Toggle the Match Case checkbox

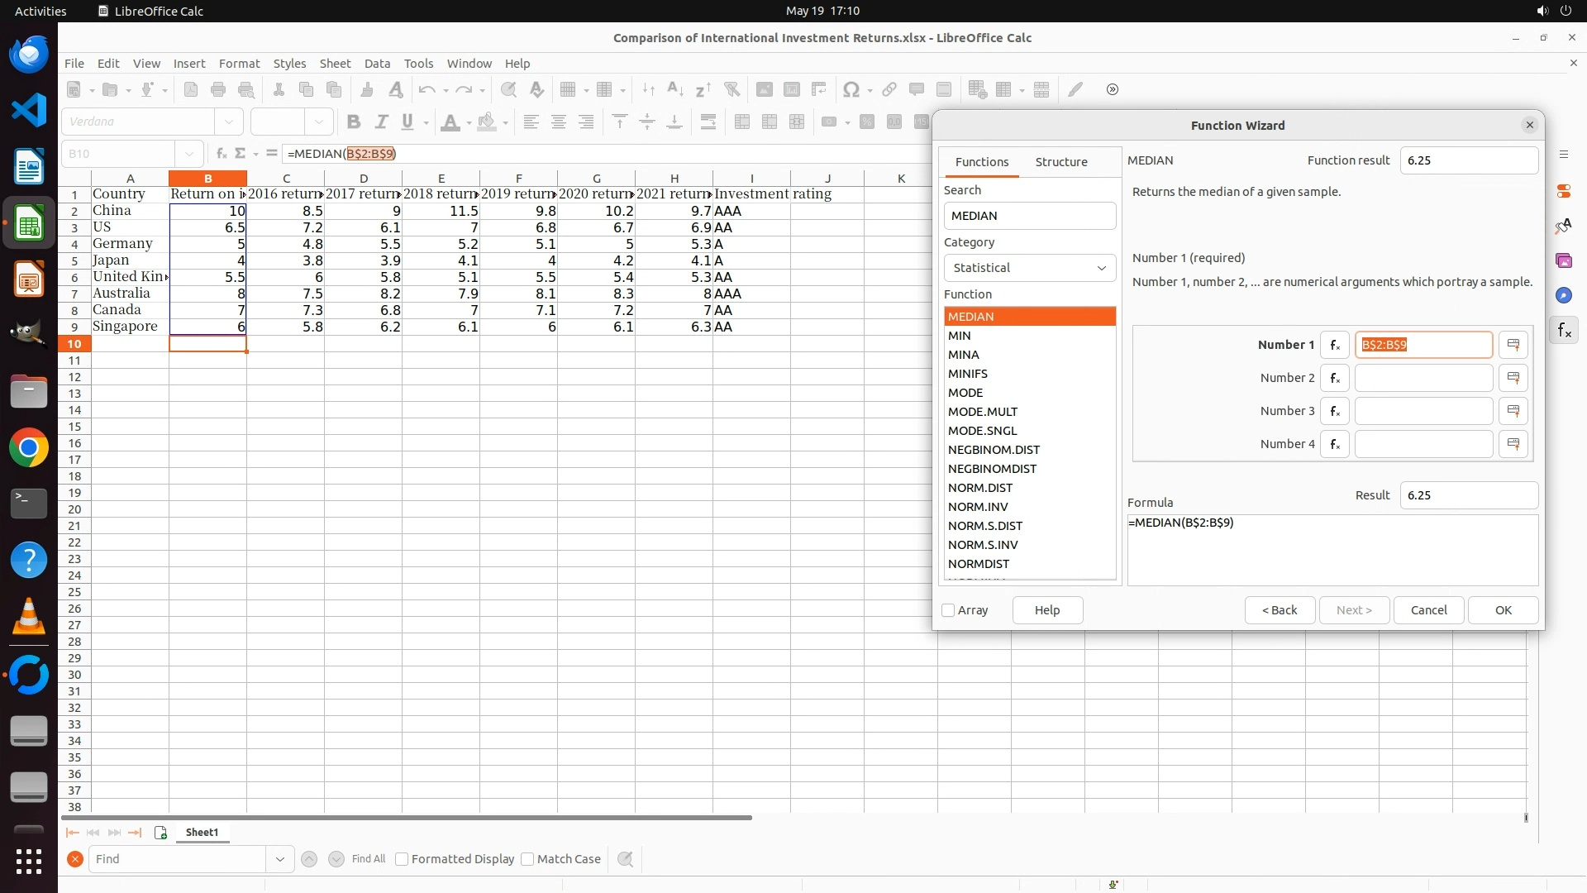[528, 859]
